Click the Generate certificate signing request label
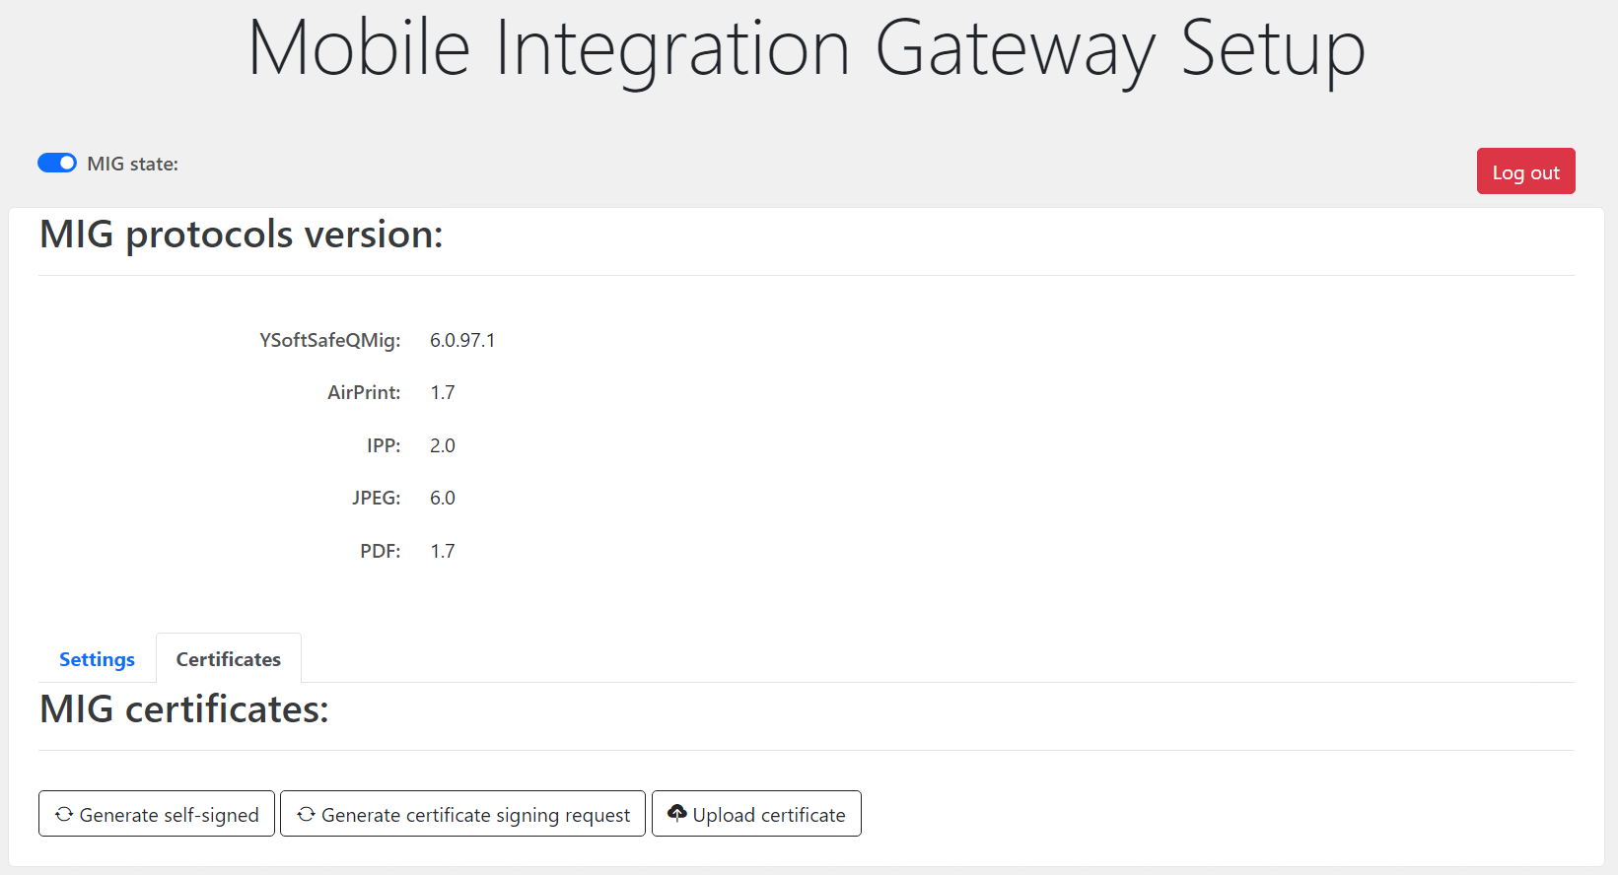 tap(475, 815)
